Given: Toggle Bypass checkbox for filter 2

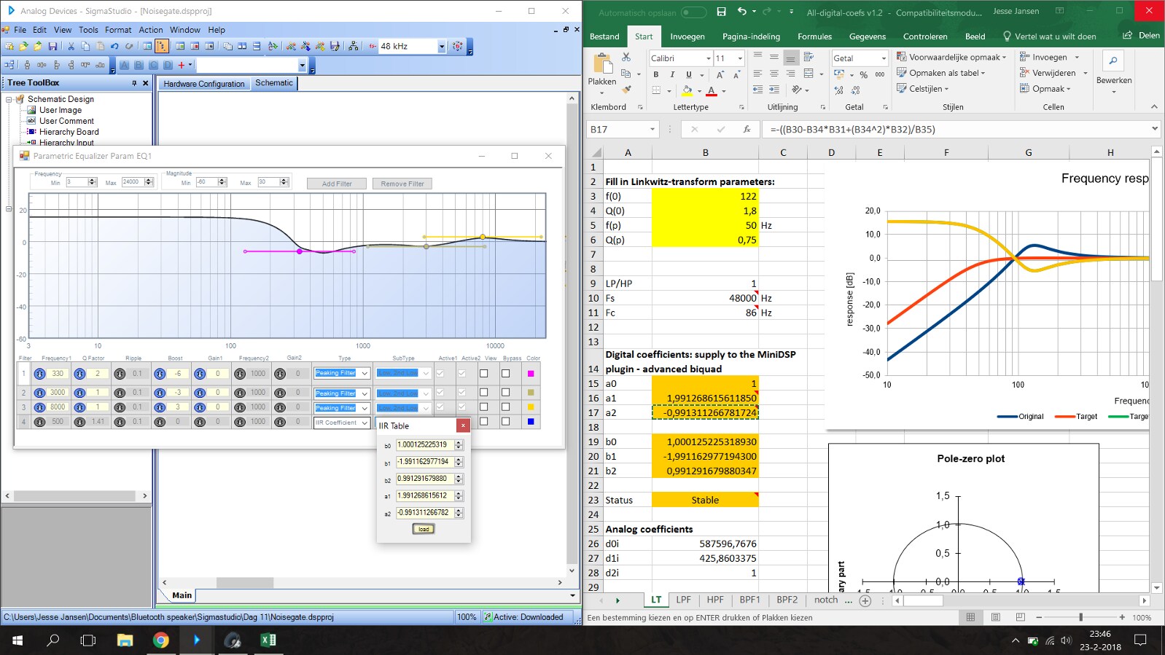Looking at the screenshot, I should (x=505, y=393).
